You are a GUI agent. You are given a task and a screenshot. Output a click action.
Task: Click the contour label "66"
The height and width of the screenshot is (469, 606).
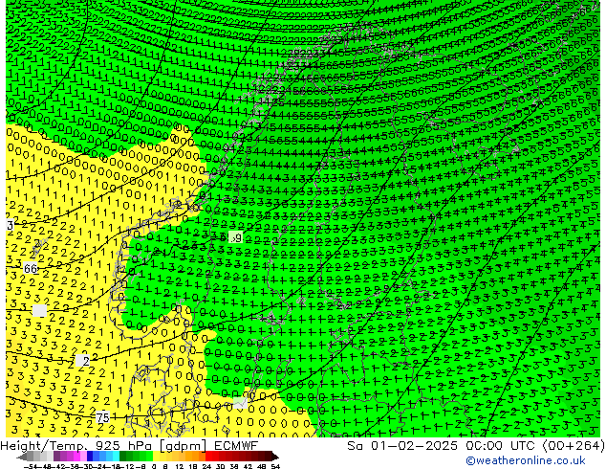31,268
